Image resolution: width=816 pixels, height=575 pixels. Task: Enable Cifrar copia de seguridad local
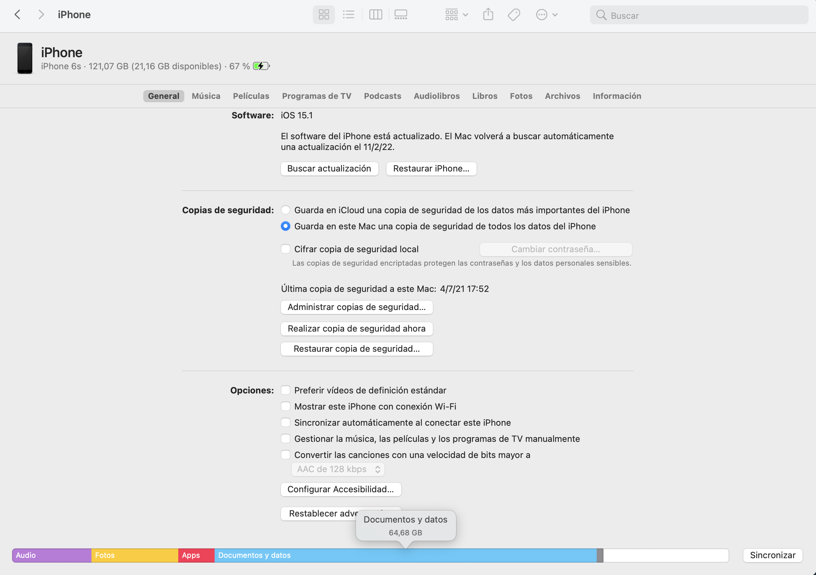(285, 249)
